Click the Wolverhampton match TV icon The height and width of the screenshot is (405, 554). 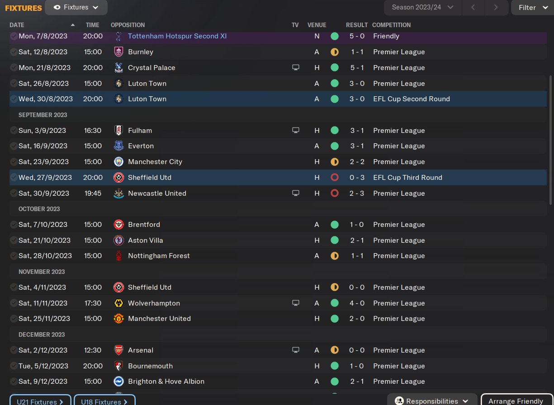(296, 303)
